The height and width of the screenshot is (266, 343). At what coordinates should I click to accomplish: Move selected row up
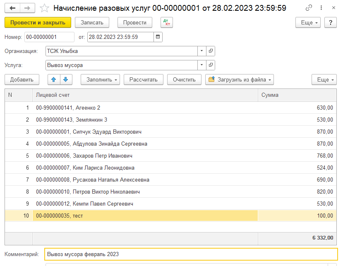54,79
